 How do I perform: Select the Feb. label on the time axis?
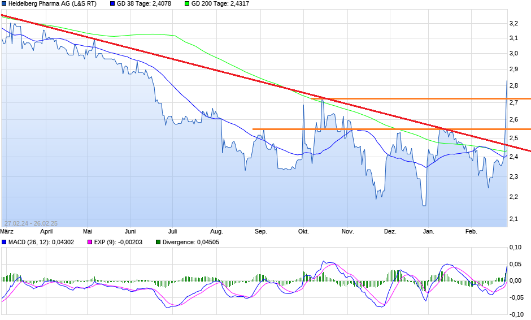point(471,231)
